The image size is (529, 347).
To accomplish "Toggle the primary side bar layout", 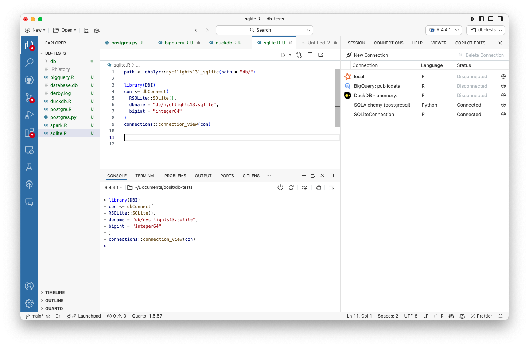I will 481,19.
